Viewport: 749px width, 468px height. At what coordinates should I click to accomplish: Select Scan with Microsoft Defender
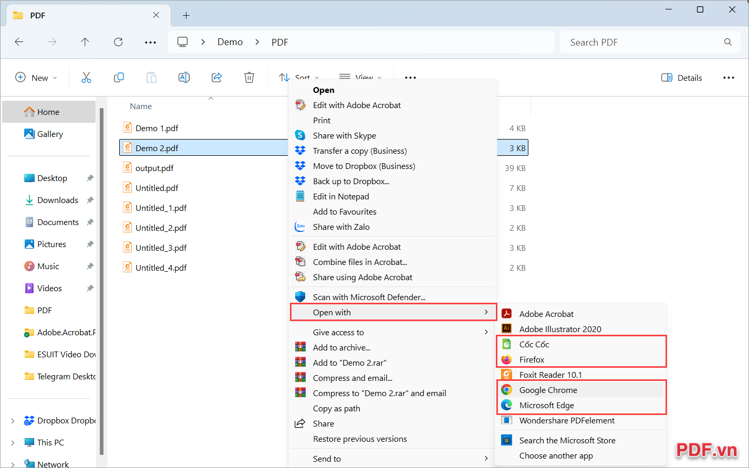pyautogui.click(x=393, y=297)
